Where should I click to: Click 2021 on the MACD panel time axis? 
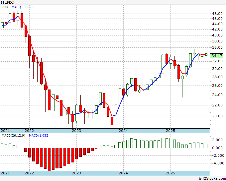click(5, 173)
